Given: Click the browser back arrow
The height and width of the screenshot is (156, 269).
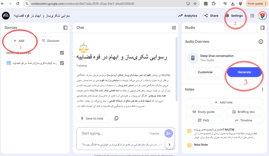Looking at the screenshot, I should click(2, 4).
